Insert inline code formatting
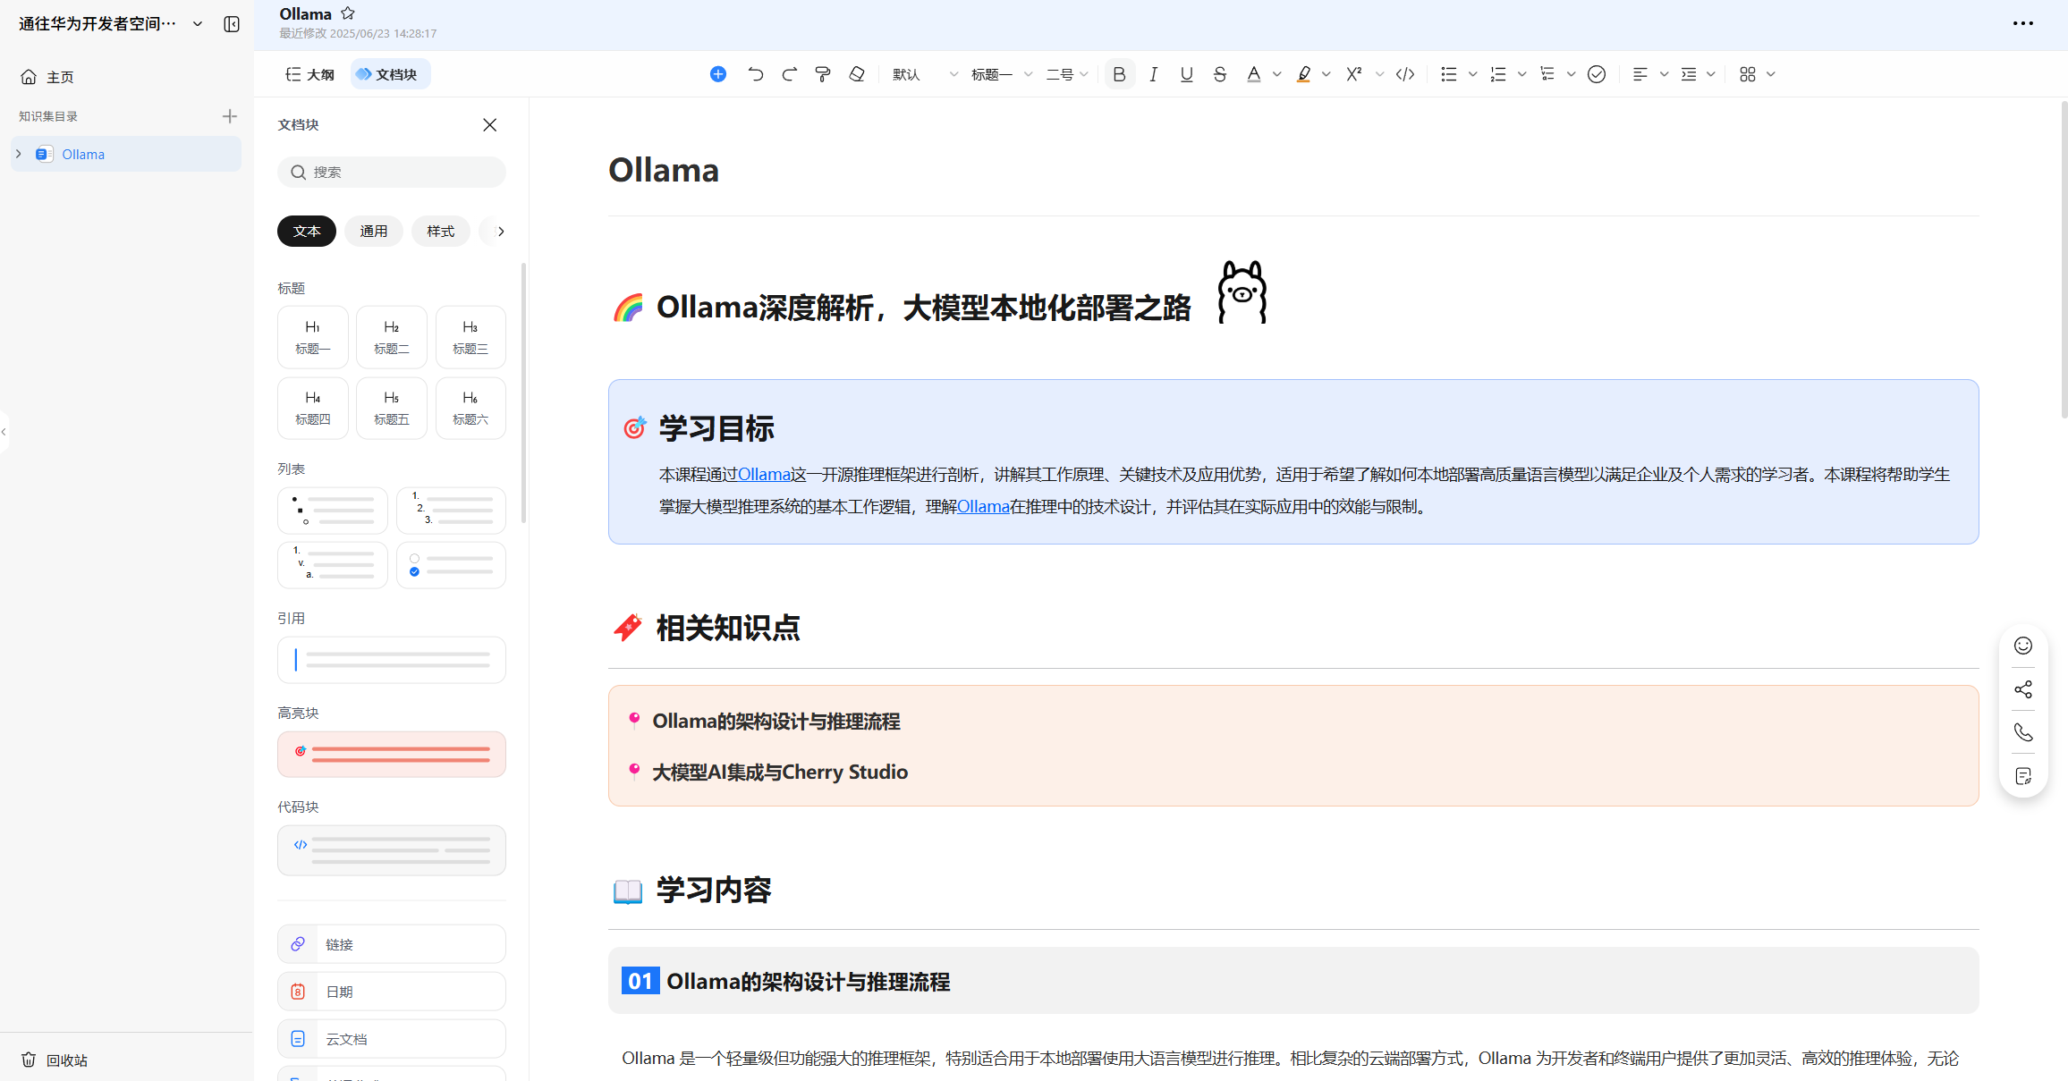Screen dimensions: 2068x1081 click(1405, 74)
